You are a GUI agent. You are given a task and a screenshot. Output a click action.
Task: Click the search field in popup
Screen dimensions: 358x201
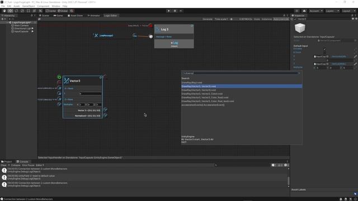click(241, 73)
